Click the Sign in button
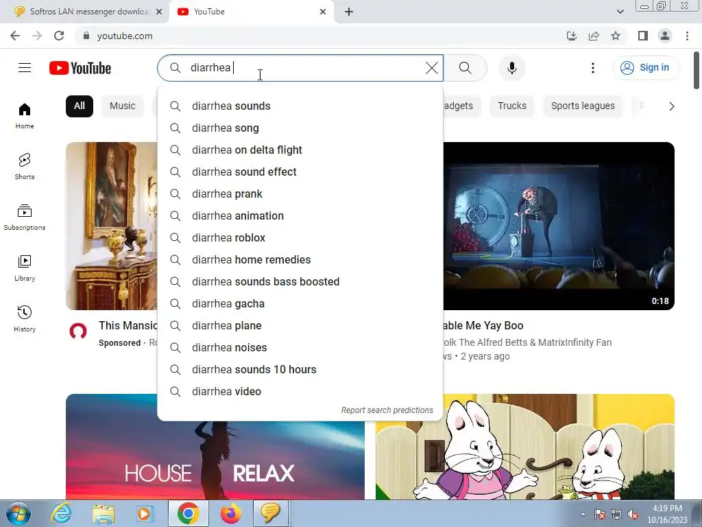Image resolution: width=702 pixels, height=527 pixels. pyautogui.click(x=645, y=68)
